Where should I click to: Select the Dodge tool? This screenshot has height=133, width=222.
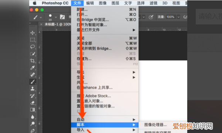33,124
